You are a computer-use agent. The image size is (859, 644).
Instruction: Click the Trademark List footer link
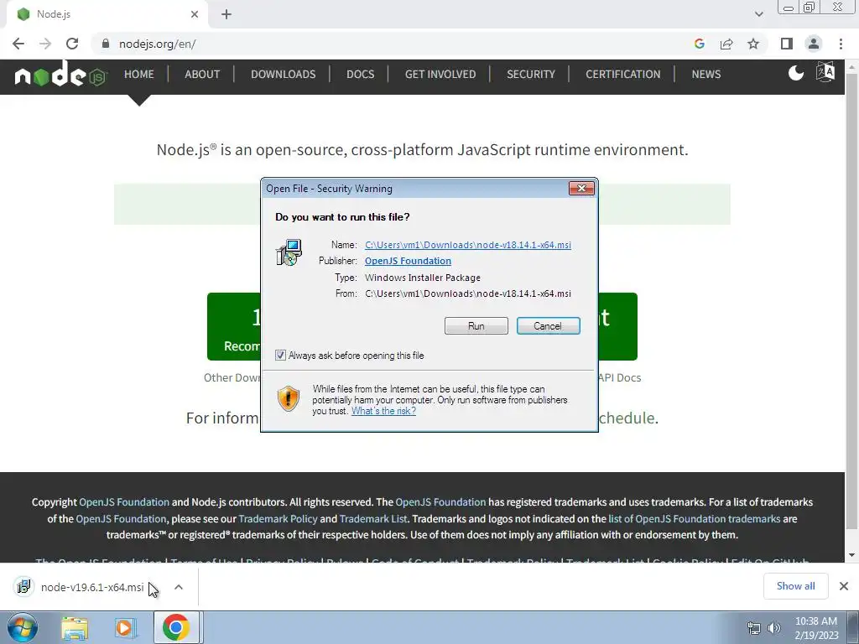click(x=373, y=518)
